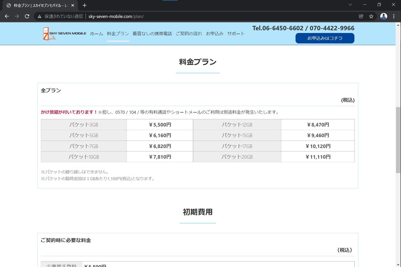Viewport: 401px width, 267px height.
Task: Click the パケット7GB table cell
Action: point(84,146)
